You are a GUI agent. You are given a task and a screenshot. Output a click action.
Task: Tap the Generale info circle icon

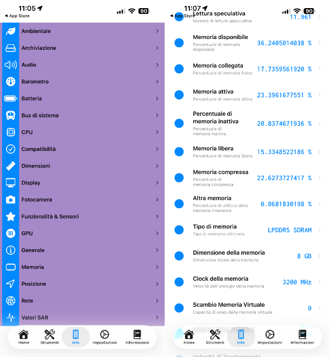(10, 250)
